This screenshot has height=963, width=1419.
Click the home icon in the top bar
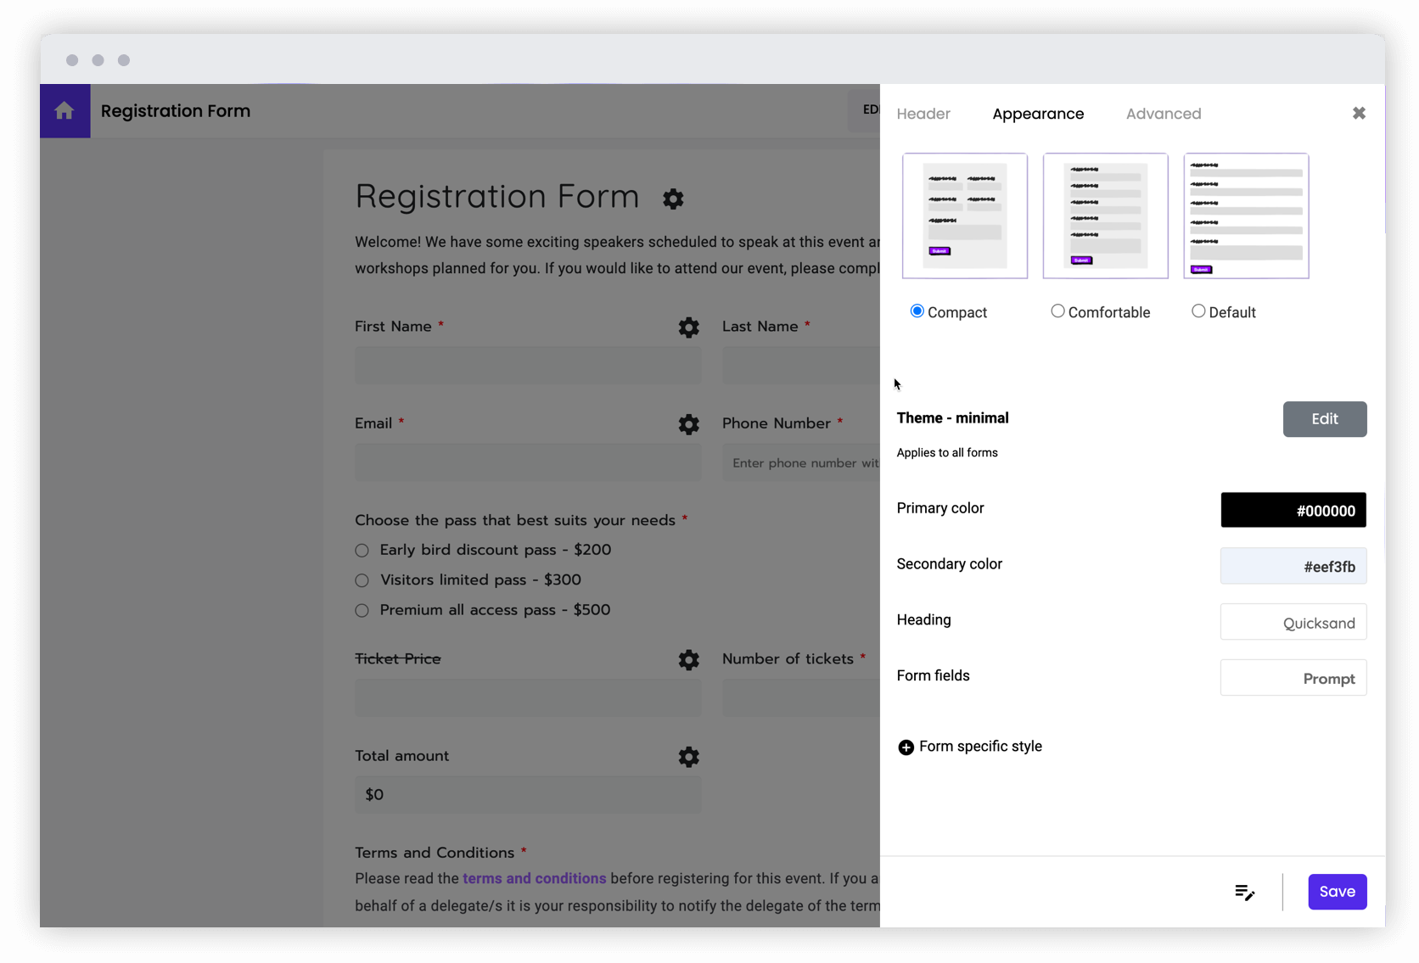(x=64, y=110)
